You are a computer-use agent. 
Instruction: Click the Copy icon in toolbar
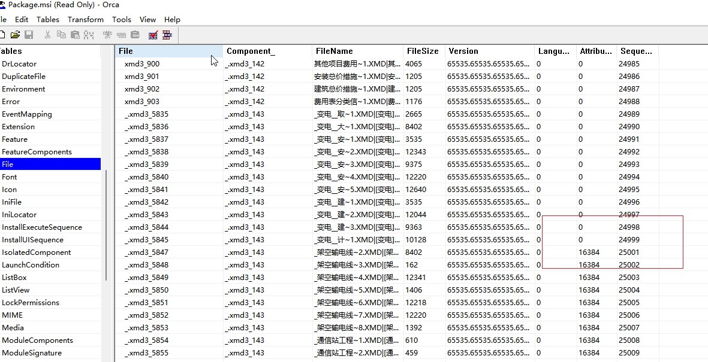(x=61, y=35)
